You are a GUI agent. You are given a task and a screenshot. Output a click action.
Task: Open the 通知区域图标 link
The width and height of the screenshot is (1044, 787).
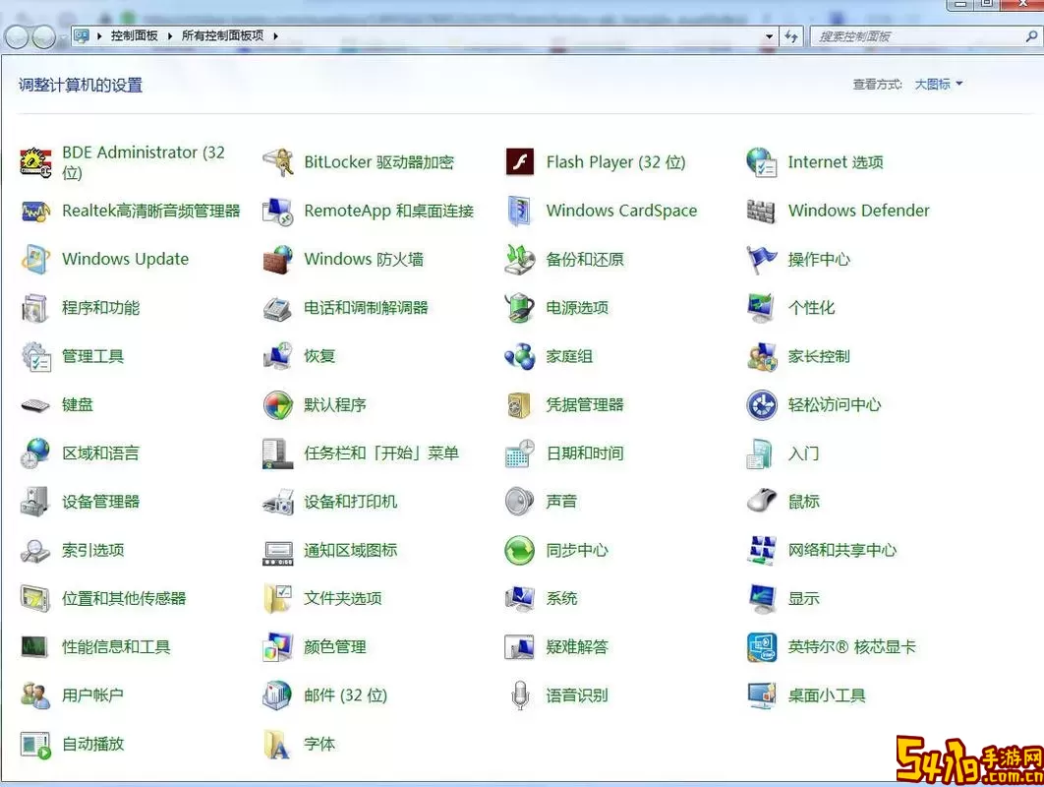pos(350,551)
